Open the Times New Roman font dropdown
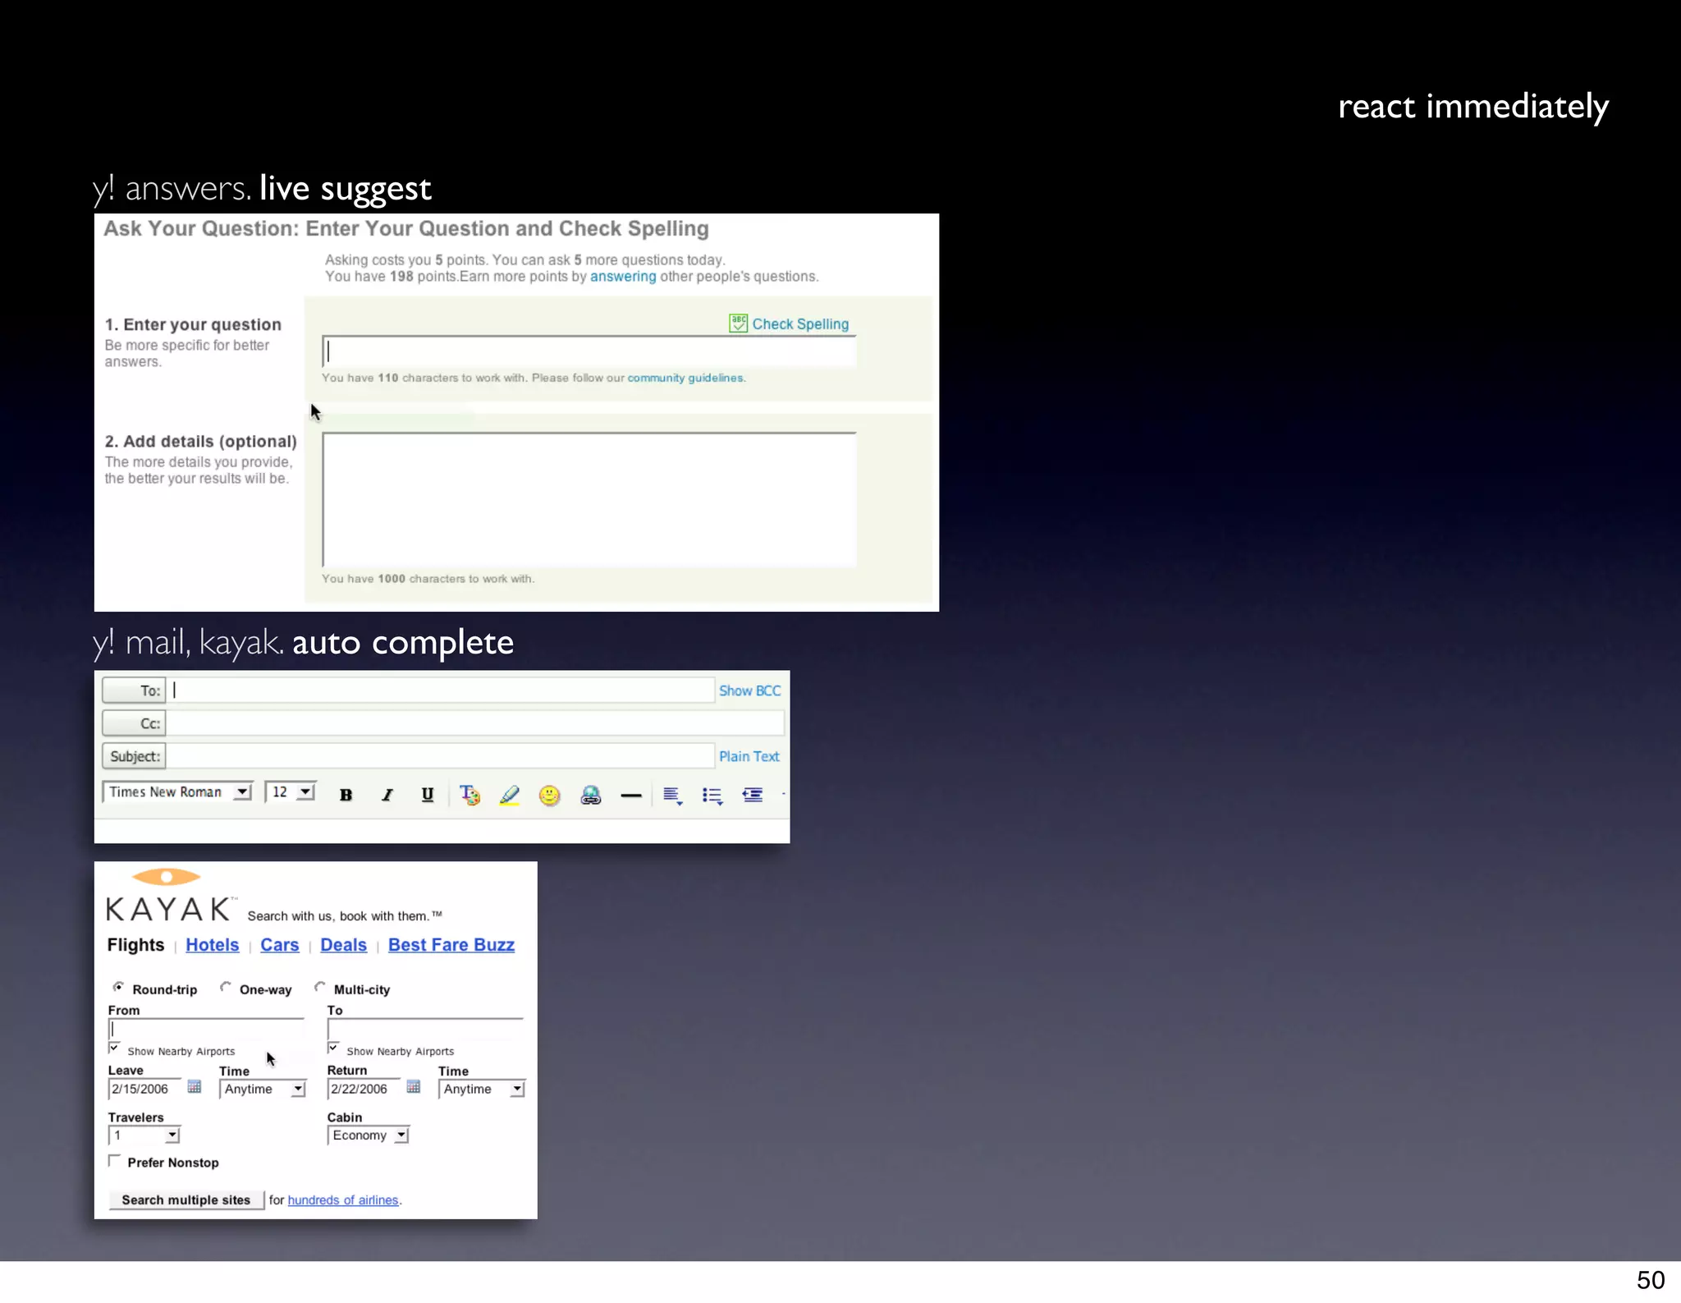Viewport: 1681px width, 1303px height. click(x=177, y=792)
